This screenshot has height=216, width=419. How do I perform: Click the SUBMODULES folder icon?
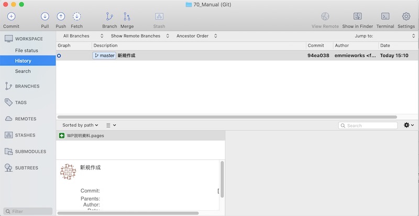click(8, 151)
